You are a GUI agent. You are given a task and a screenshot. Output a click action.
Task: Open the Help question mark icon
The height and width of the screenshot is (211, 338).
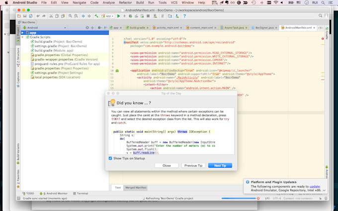click(184, 16)
